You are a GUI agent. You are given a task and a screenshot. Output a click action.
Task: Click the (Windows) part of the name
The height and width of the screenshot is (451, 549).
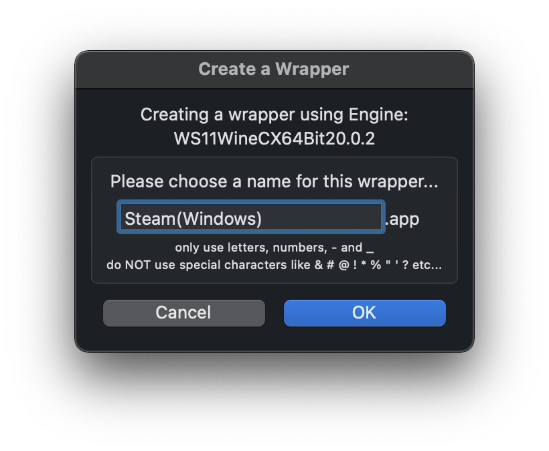(219, 219)
